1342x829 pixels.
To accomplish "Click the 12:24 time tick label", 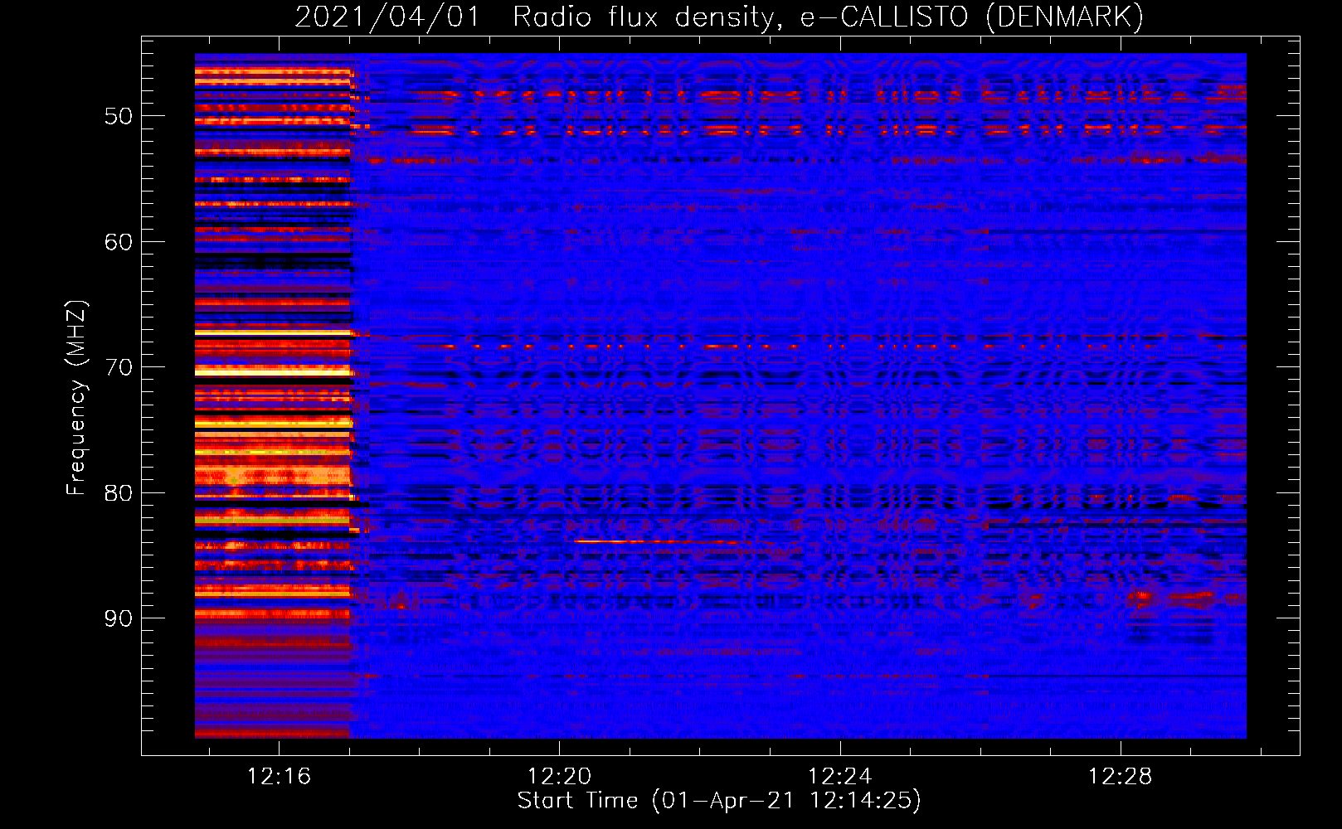I will (839, 776).
